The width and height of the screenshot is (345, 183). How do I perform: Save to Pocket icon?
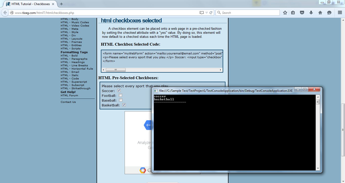302,13
